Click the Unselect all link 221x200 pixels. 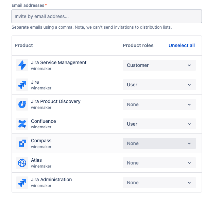tap(182, 45)
